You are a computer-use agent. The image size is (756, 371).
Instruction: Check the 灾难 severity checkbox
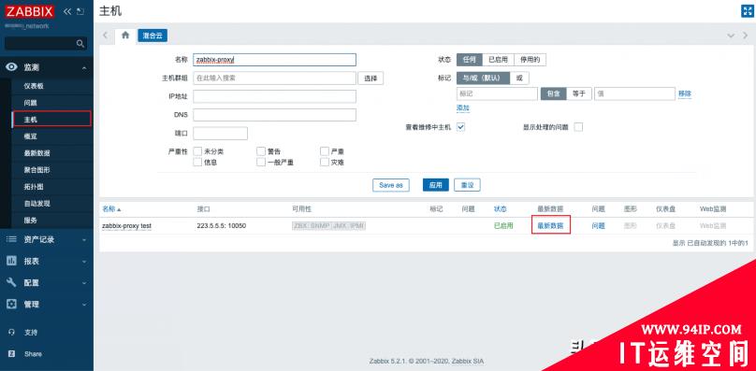325,163
